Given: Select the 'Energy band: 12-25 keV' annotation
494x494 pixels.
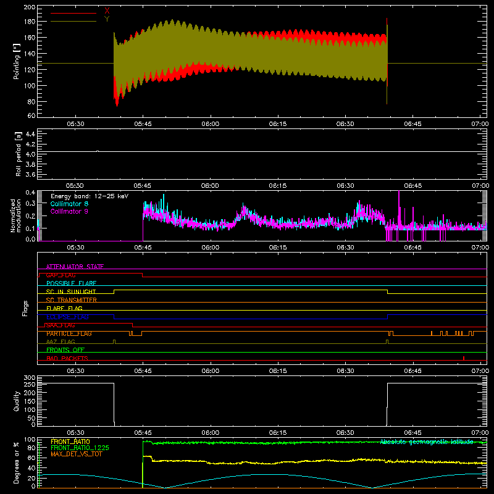Looking at the screenshot, I should point(90,196).
